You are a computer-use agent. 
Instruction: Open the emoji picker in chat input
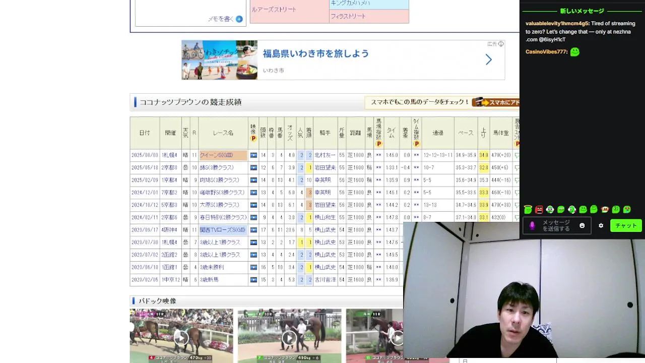click(x=582, y=225)
